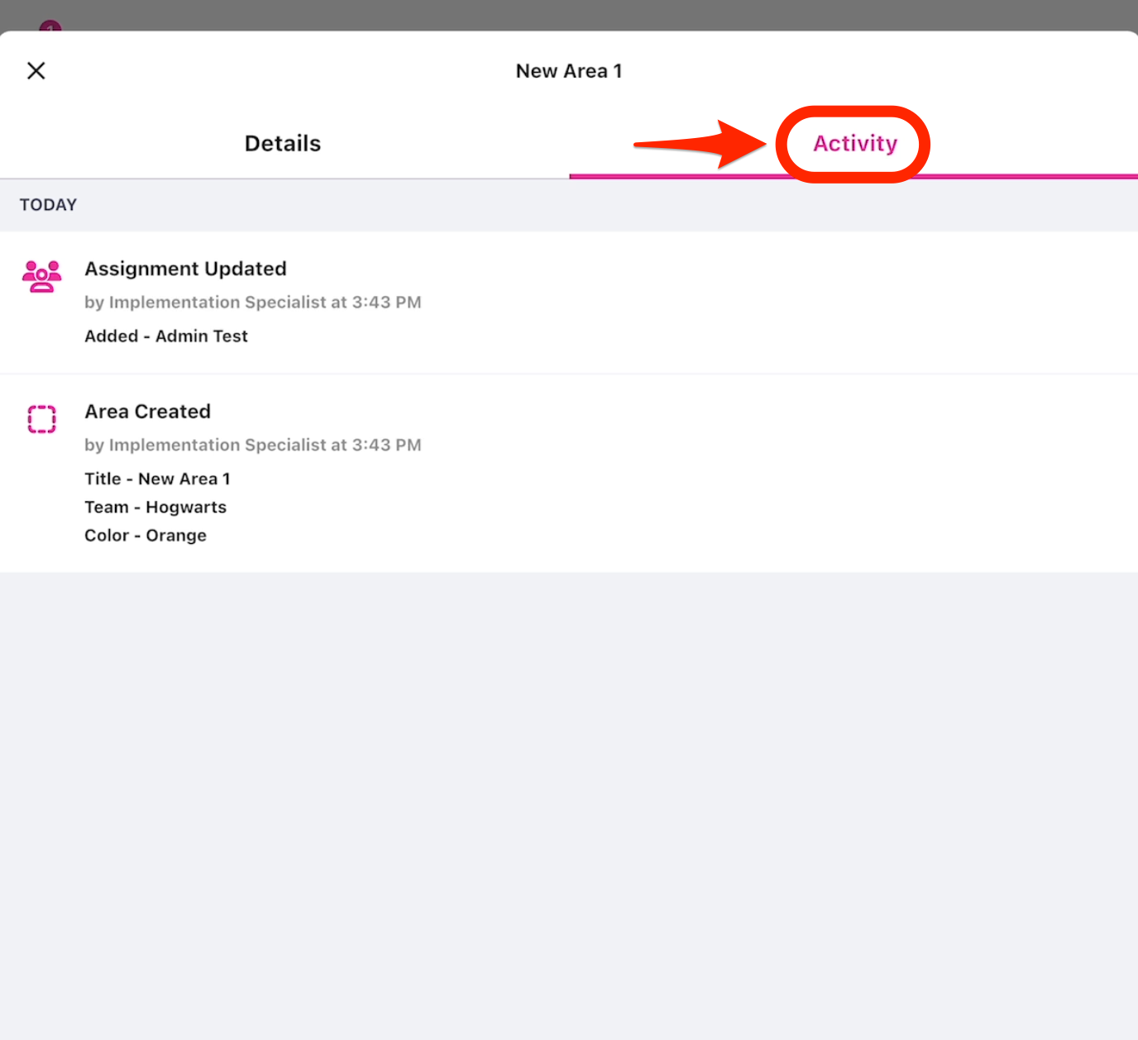Screen dimensions: 1138x1040
Task: Open the Activity tab
Action: pyautogui.click(x=854, y=144)
